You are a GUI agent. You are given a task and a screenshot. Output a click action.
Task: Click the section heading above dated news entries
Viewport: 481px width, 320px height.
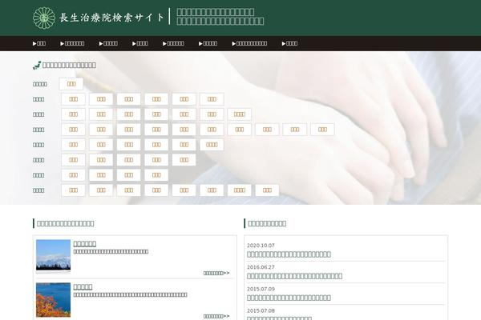pos(267,223)
